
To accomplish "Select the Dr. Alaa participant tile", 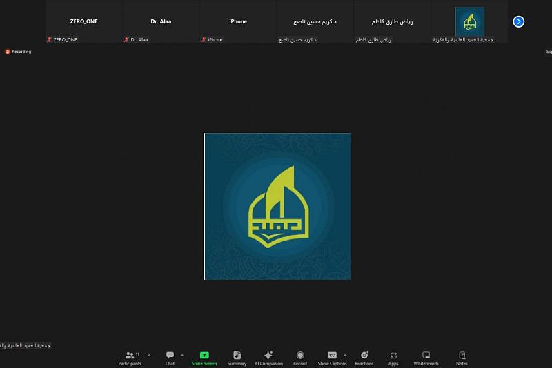I will pos(161,21).
